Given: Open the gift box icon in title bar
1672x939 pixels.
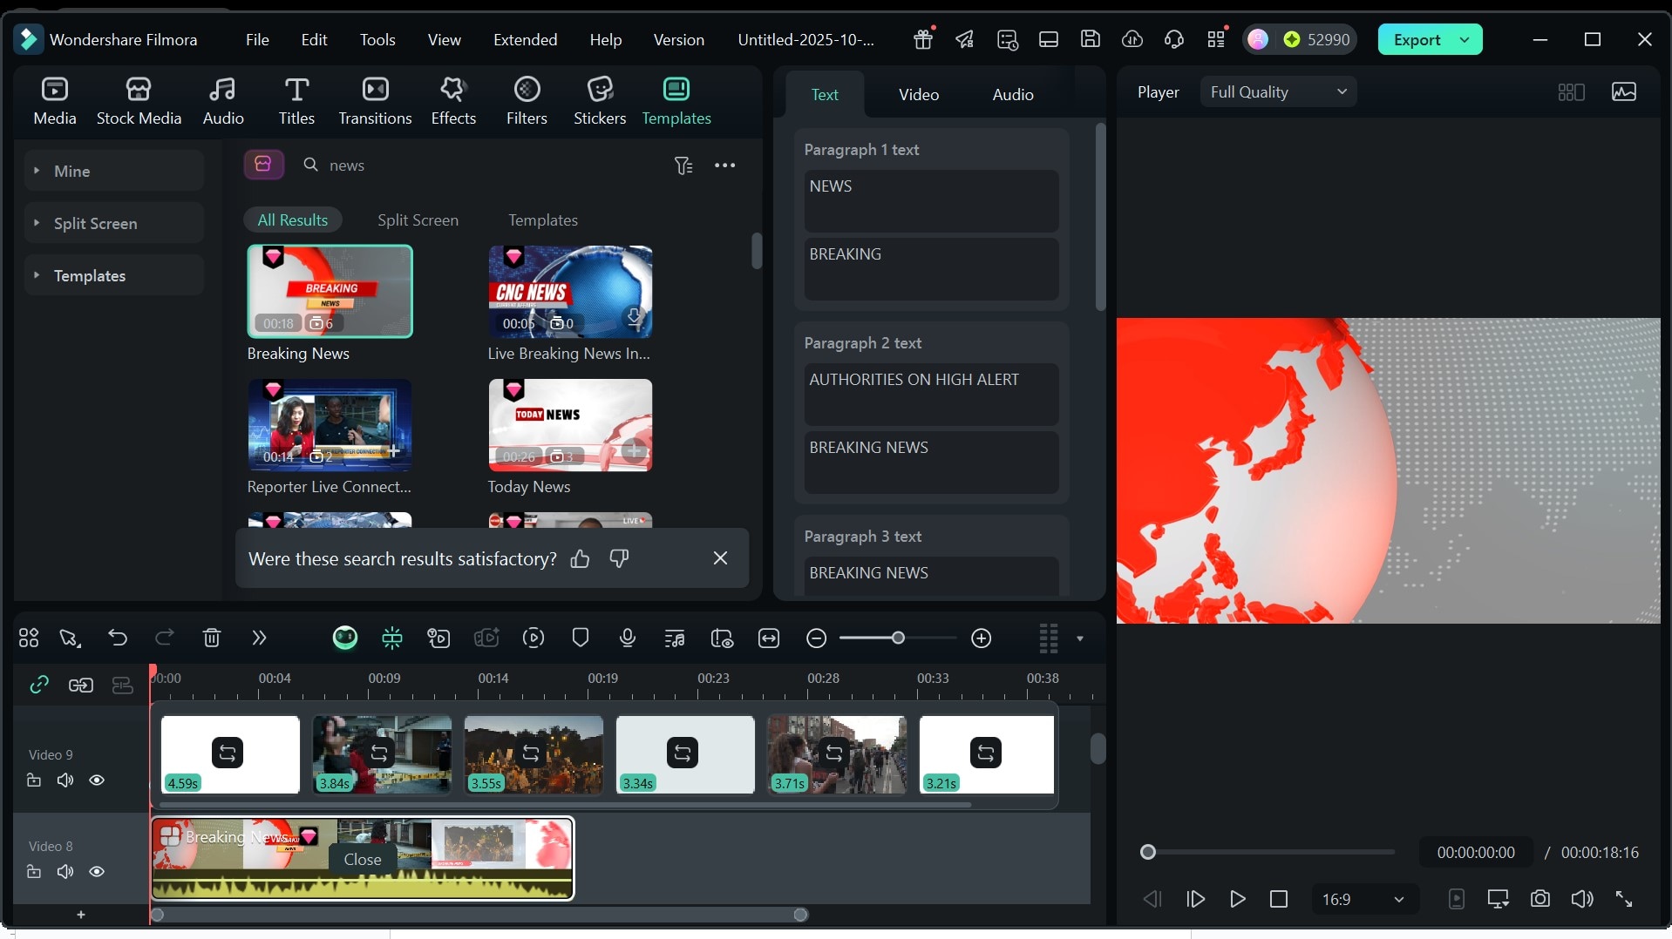Looking at the screenshot, I should (923, 39).
